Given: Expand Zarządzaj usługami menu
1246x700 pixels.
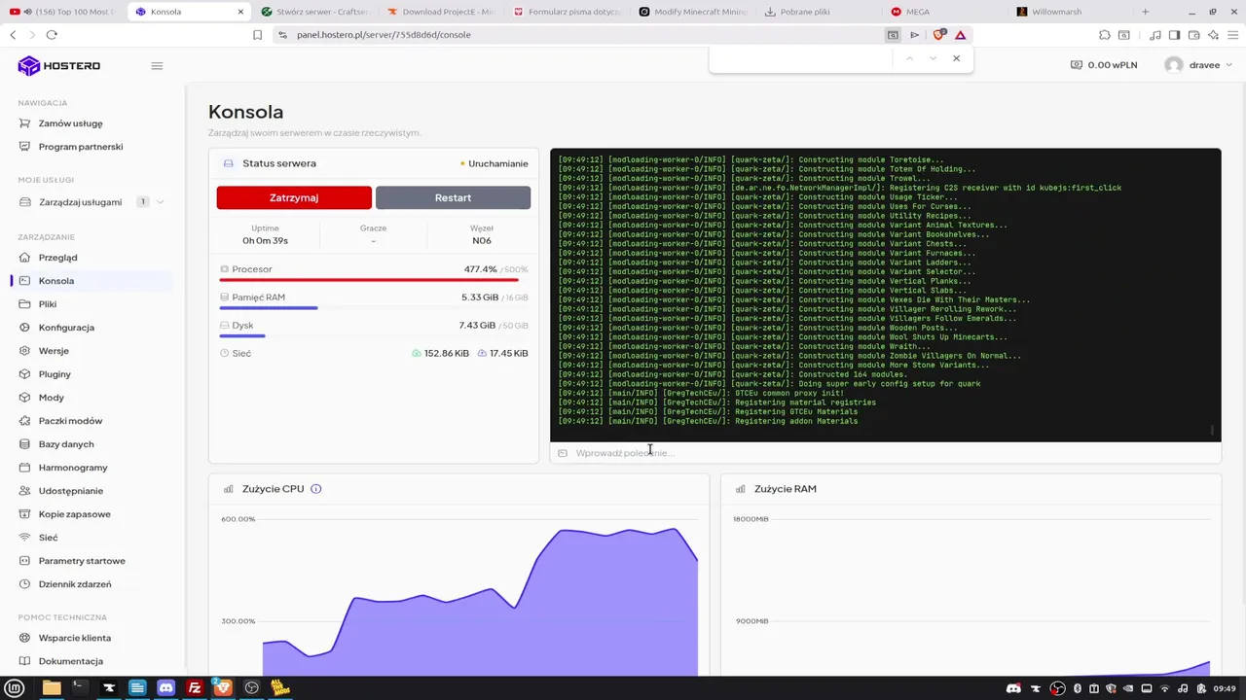Looking at the screenshot, I should point(92,202).
